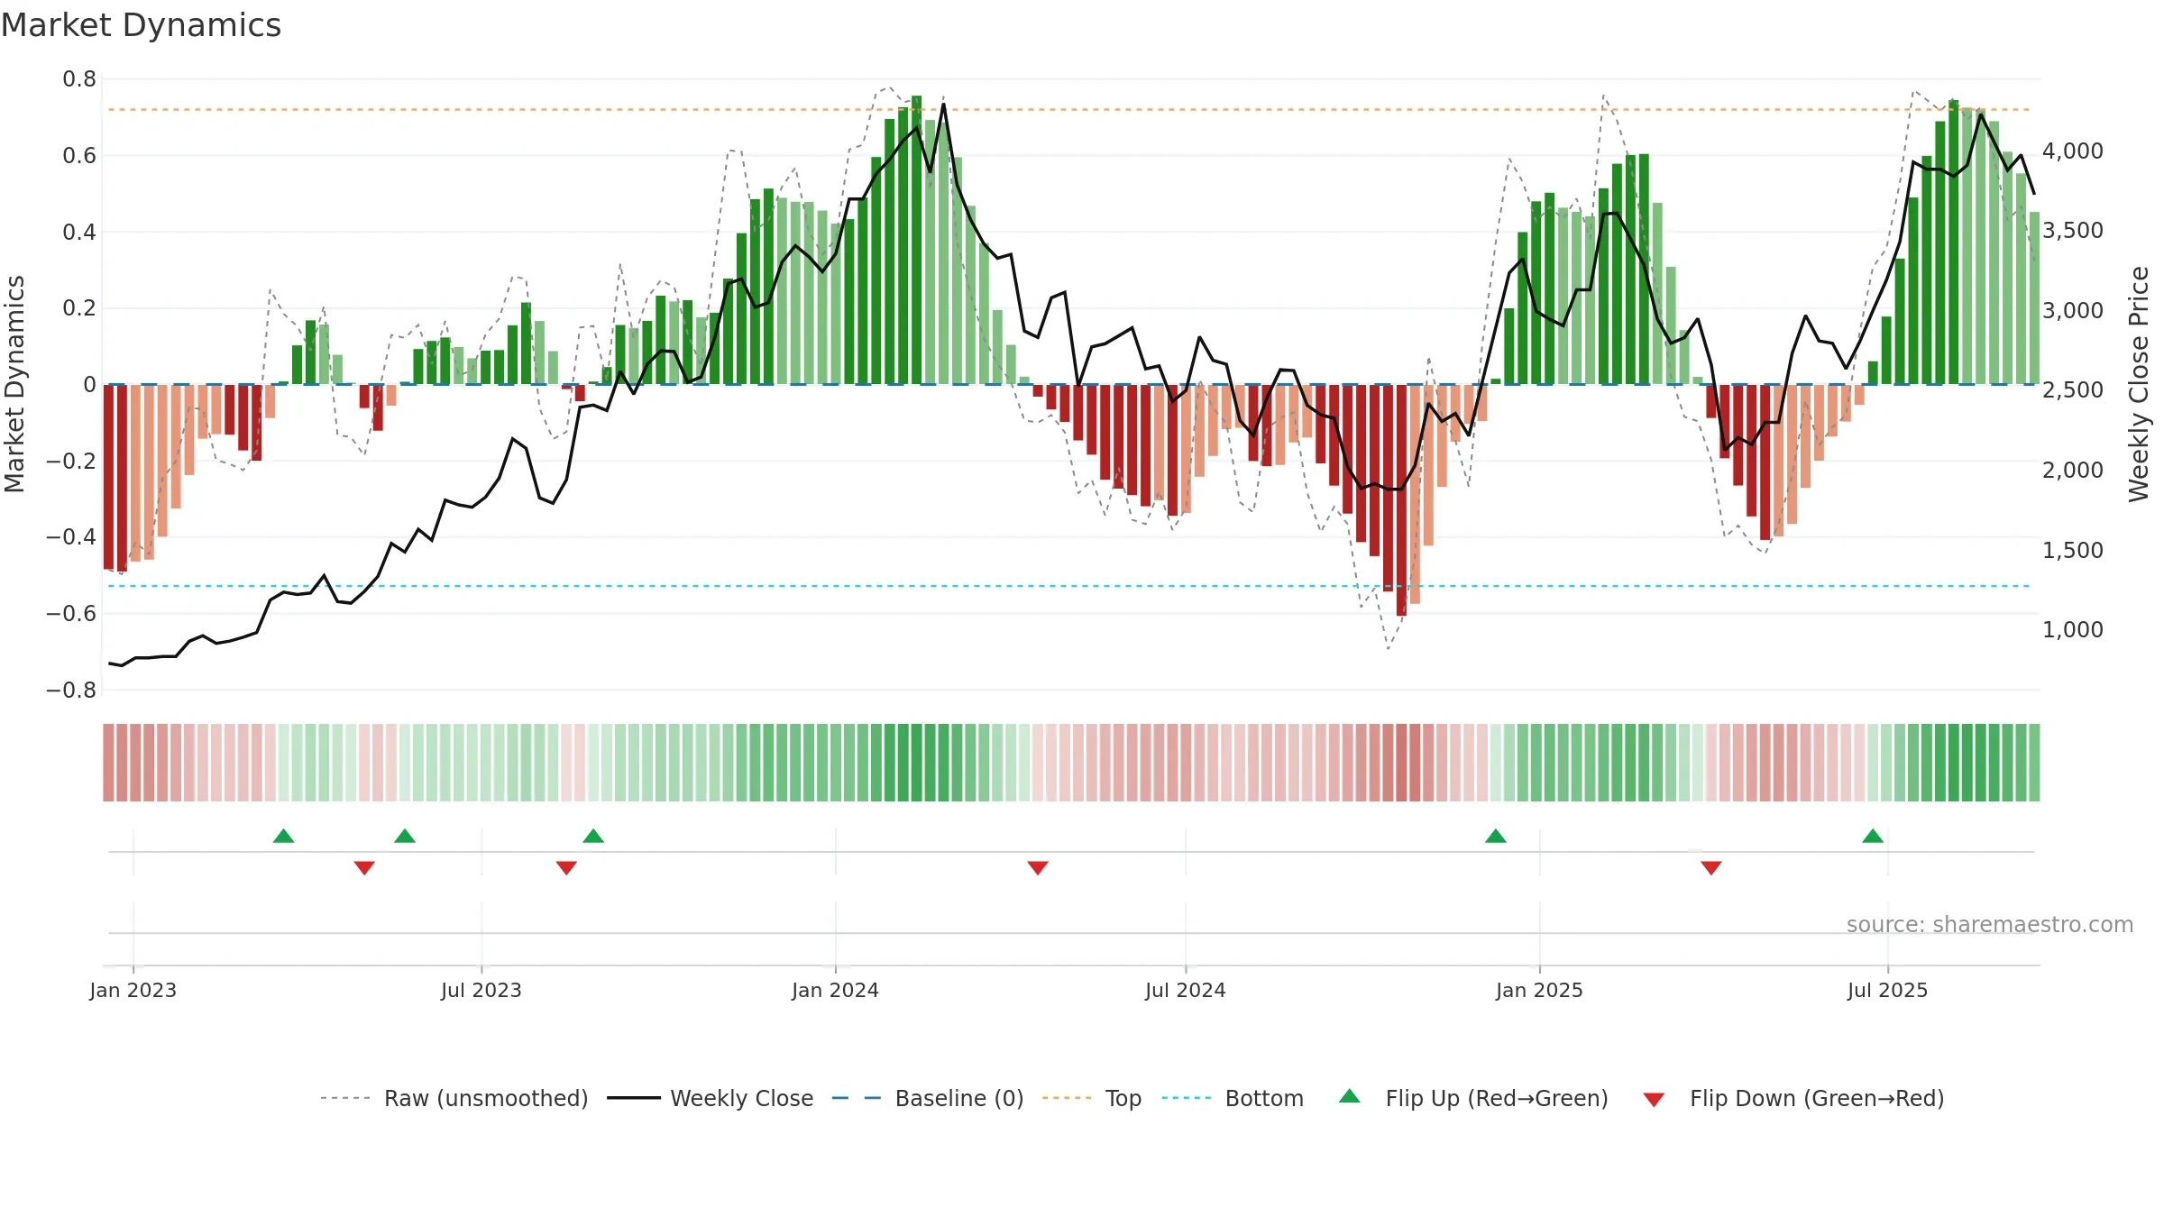The width and height of the screenshot is (2164, 1217).
Task: Click the first red flip-down marker before Jul 2023
Action: 364,868
